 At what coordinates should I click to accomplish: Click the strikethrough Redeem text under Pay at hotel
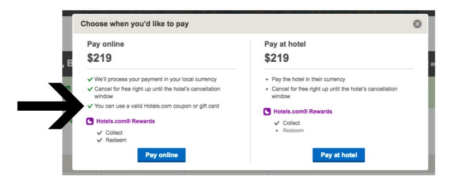[293, 131]
